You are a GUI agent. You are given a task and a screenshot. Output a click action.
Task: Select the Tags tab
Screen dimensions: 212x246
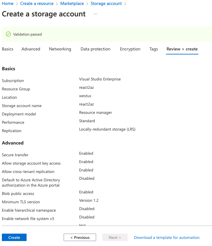tap(154, 49)
